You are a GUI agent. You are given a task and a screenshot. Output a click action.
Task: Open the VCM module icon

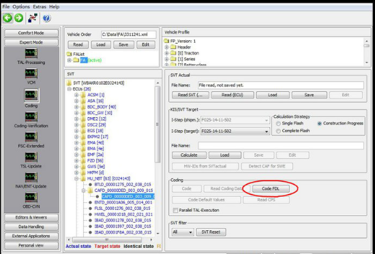click(31, 74)
